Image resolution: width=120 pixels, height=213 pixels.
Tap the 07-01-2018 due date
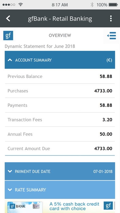pyautogui.click(x=103, y=171)
